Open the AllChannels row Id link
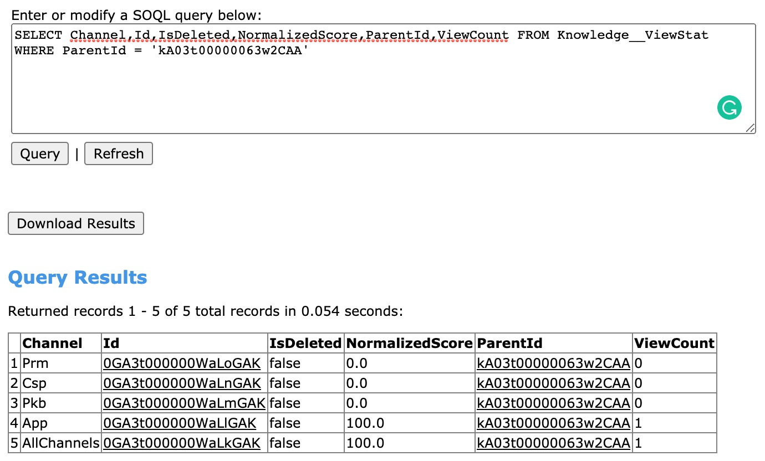The height and width of the screenshot is (461, 765). click(x=181, y=443)
